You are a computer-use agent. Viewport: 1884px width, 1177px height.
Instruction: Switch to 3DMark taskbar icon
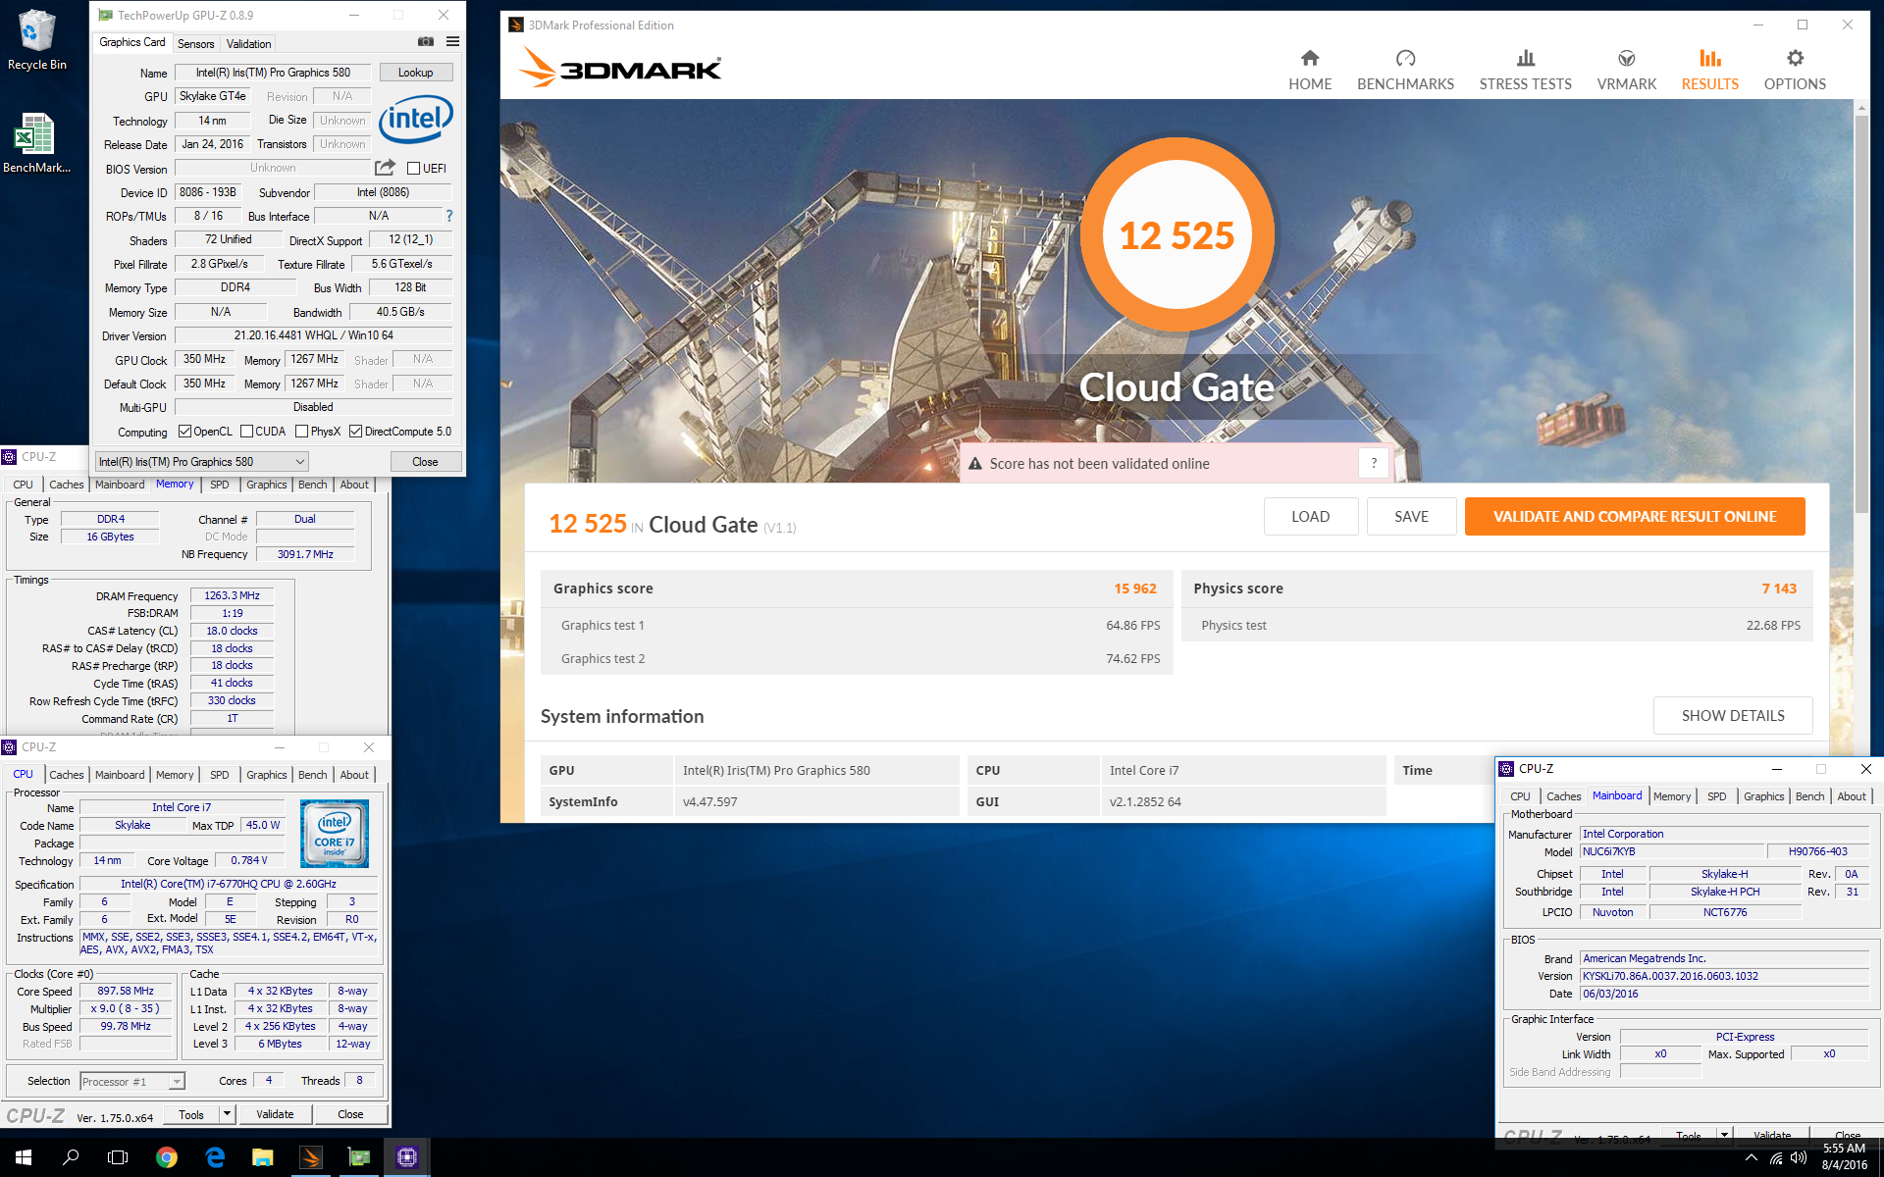click(x=310, y=1157)
